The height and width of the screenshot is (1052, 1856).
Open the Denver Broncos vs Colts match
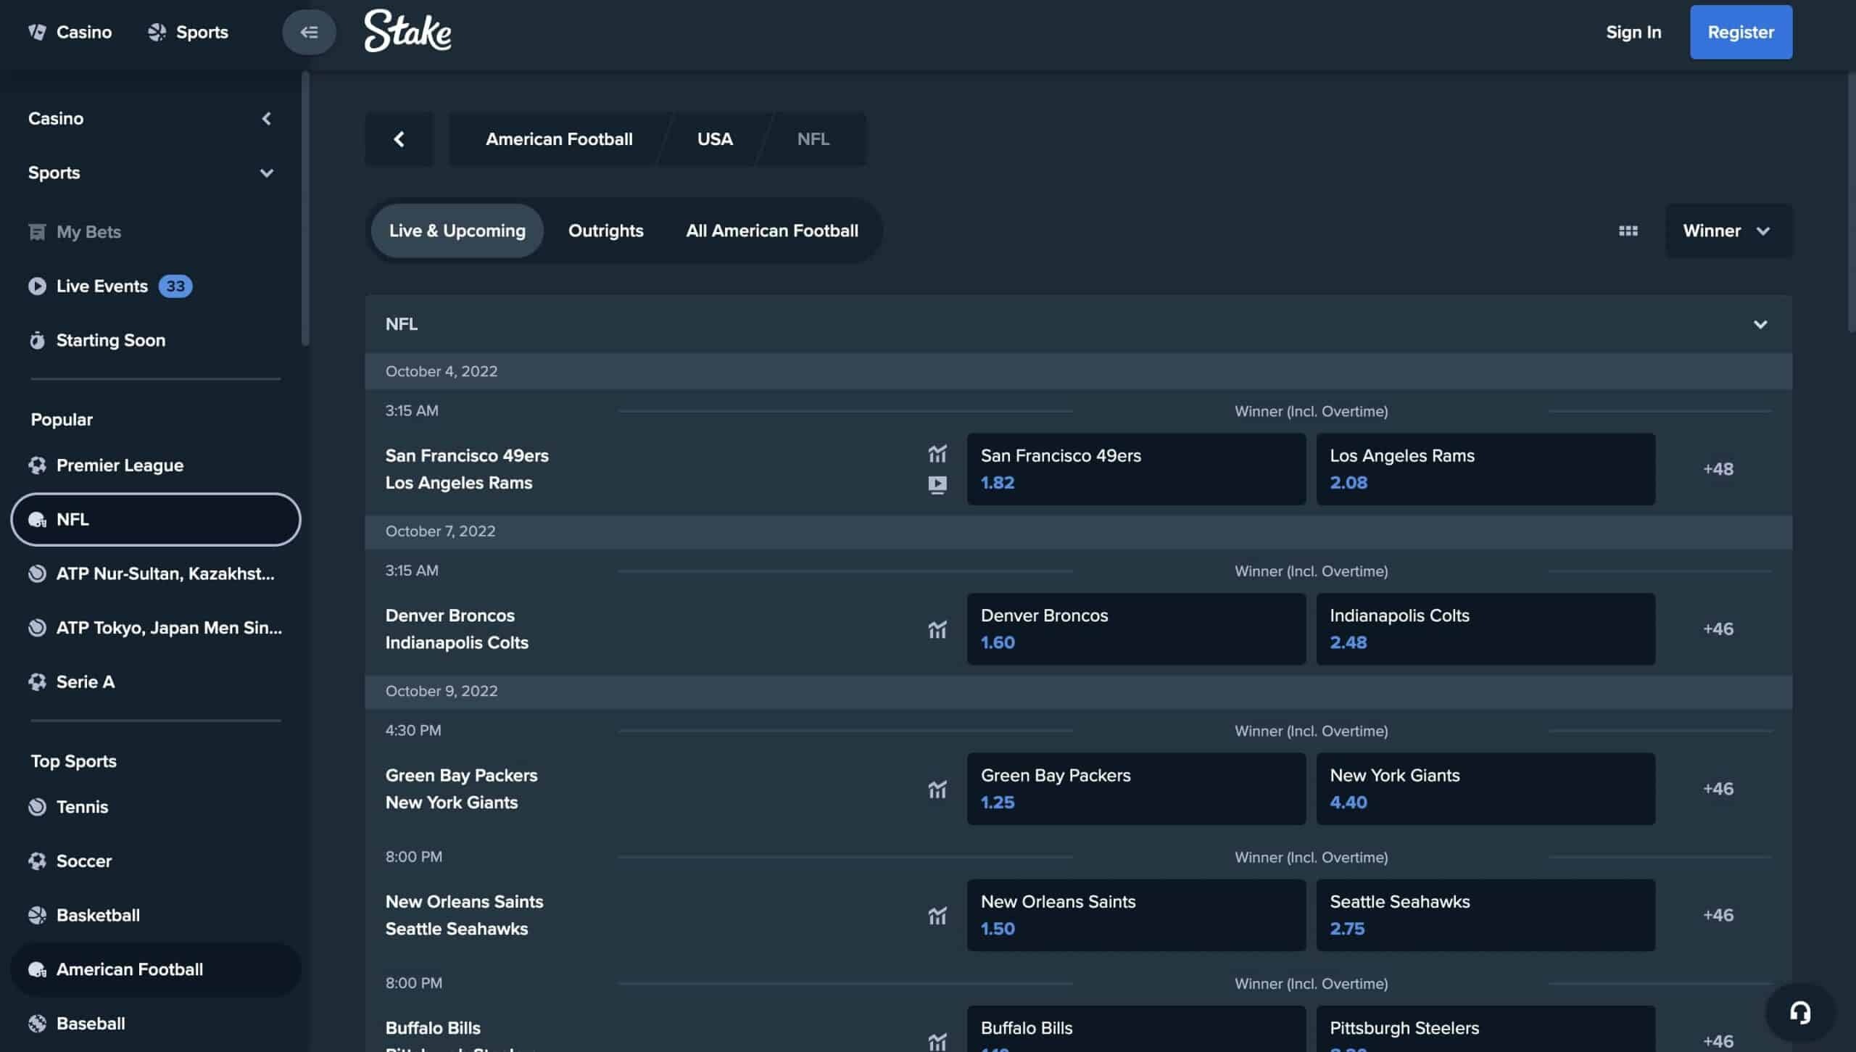click(457, 629)
